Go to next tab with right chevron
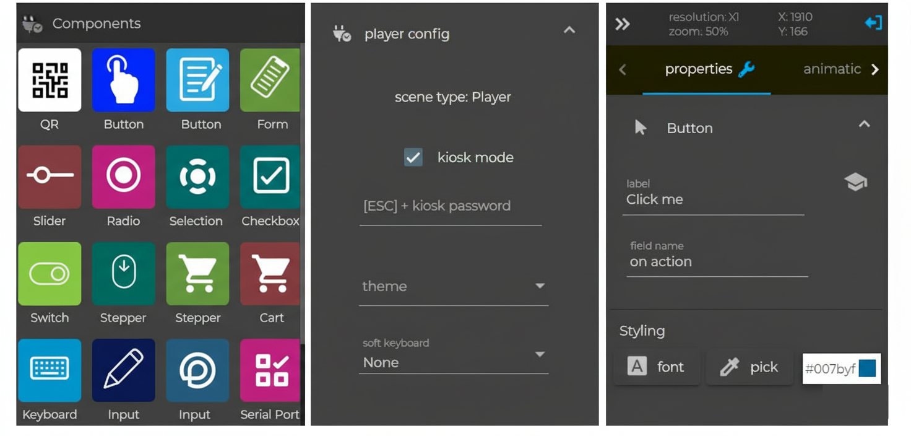911x436 pixels. [x=875, y=69]
